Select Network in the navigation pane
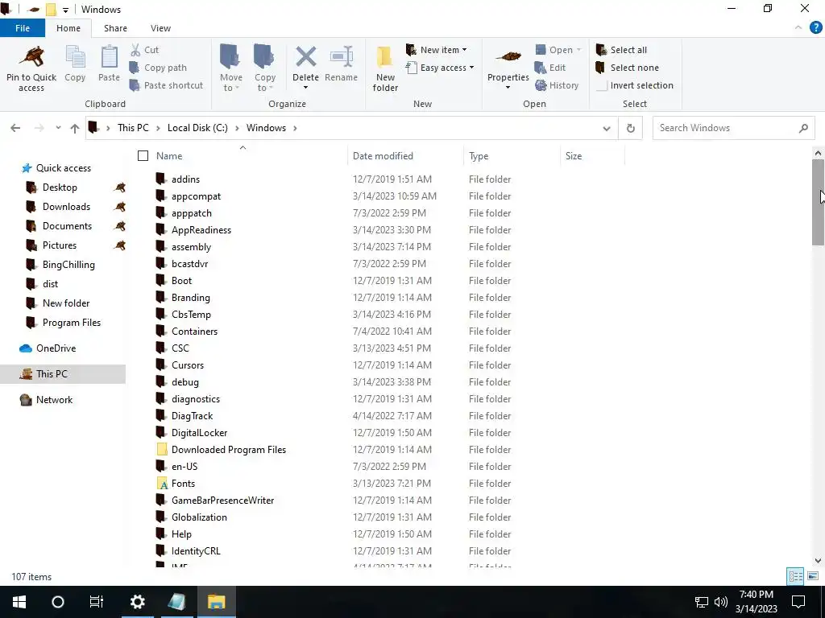 pyautogui.click(x=54, y=400)
